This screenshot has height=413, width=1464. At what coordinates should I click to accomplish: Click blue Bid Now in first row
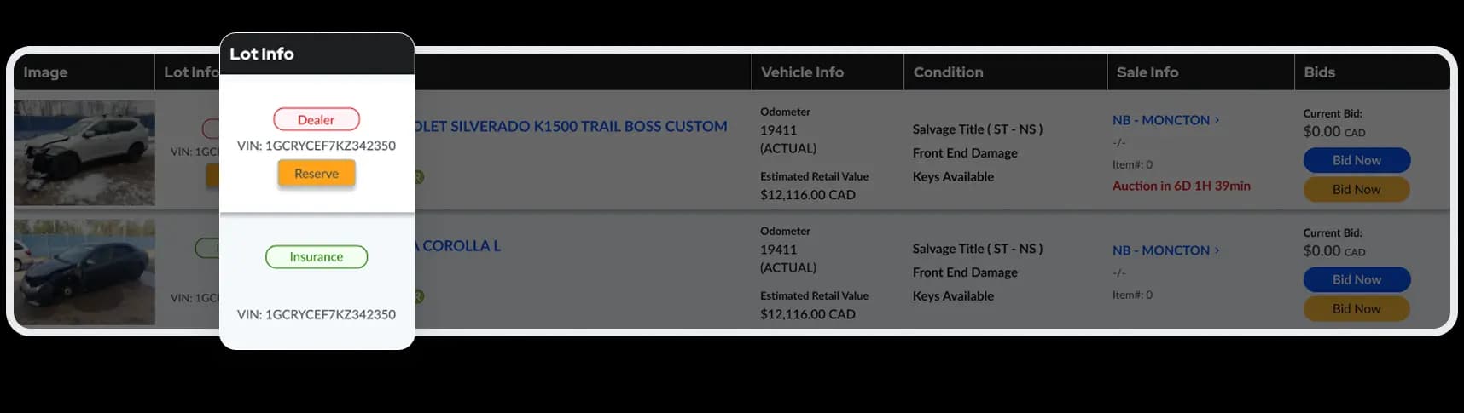coord(1357,160)
